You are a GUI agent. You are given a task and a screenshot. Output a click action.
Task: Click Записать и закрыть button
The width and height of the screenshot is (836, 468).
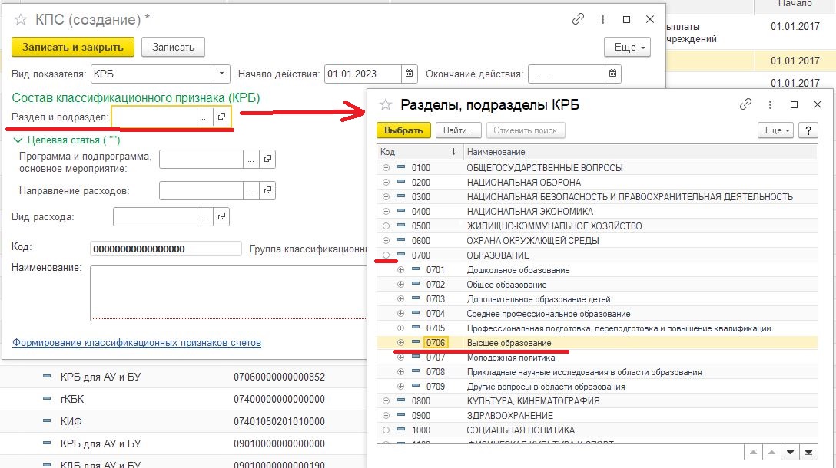pos(73,47)
